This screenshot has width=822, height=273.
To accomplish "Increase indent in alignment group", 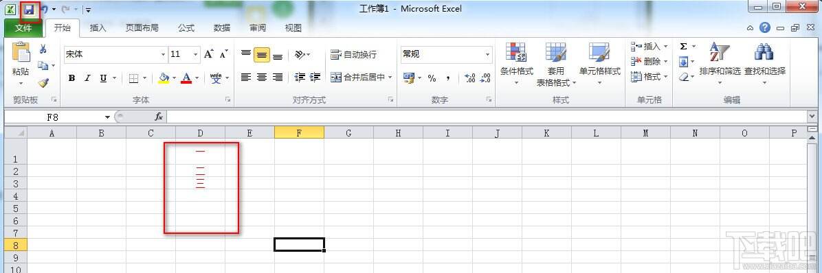I will [x=315, y=78].
